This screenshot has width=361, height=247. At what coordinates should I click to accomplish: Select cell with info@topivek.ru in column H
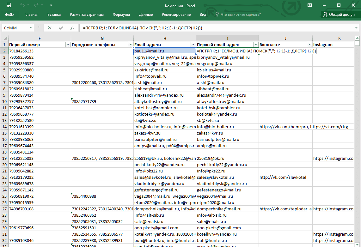165,76
